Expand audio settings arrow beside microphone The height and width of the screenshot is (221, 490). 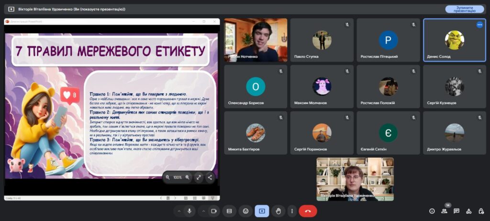tap(179, 210)
